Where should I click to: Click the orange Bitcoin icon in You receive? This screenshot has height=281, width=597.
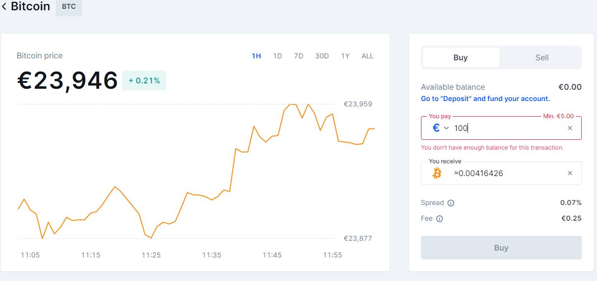(437, 173)
